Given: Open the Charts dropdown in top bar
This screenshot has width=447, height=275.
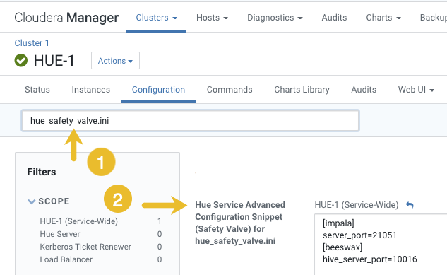Looking at the screenshot, I should pos(383,18).
